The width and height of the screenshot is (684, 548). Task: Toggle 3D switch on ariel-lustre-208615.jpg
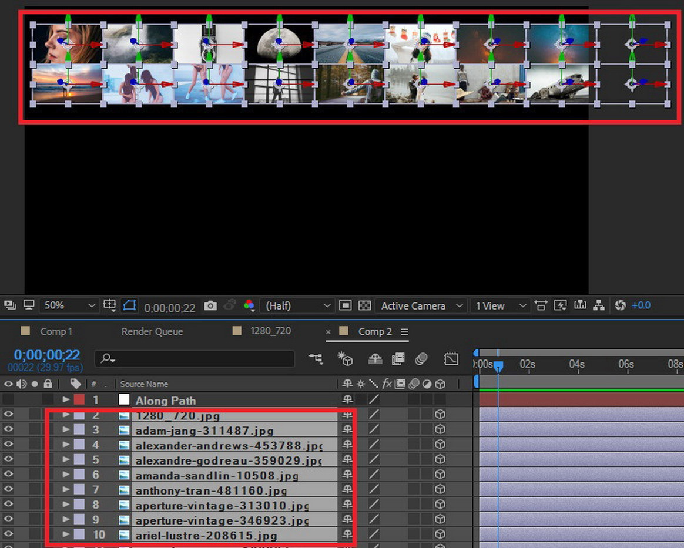[440, 534]
